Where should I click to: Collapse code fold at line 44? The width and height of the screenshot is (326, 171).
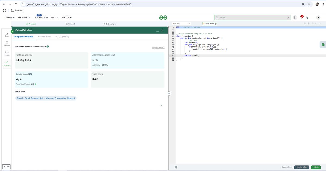(x=174, y=45)
